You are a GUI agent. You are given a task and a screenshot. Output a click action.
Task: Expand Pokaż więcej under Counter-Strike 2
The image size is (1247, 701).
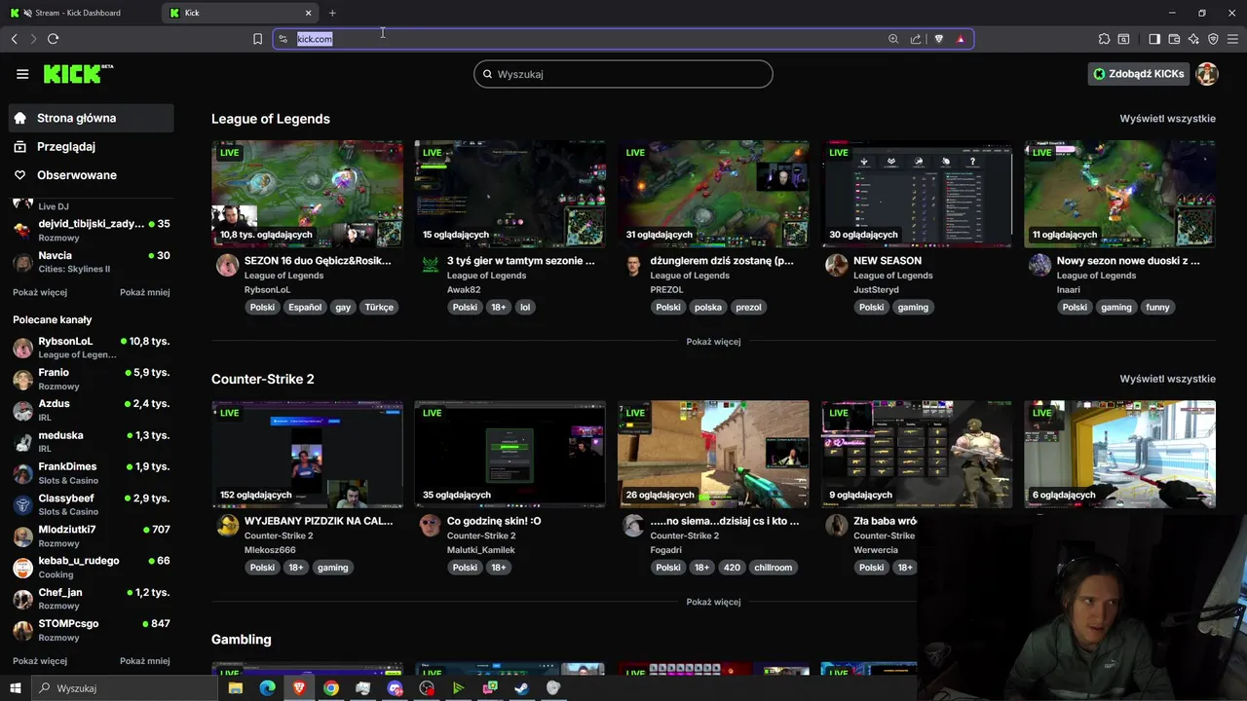pyautogui.click(x=713, y=602)
